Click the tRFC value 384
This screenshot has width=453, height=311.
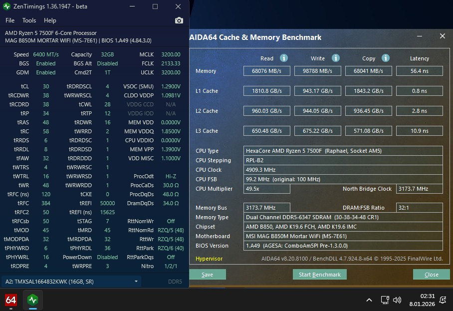point(45,203)
